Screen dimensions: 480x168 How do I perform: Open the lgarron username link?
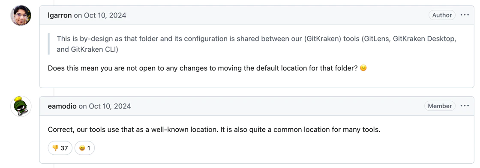[60, 15]
